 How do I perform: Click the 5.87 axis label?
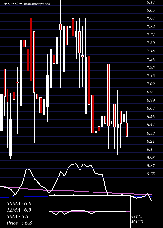click(151, 165)
